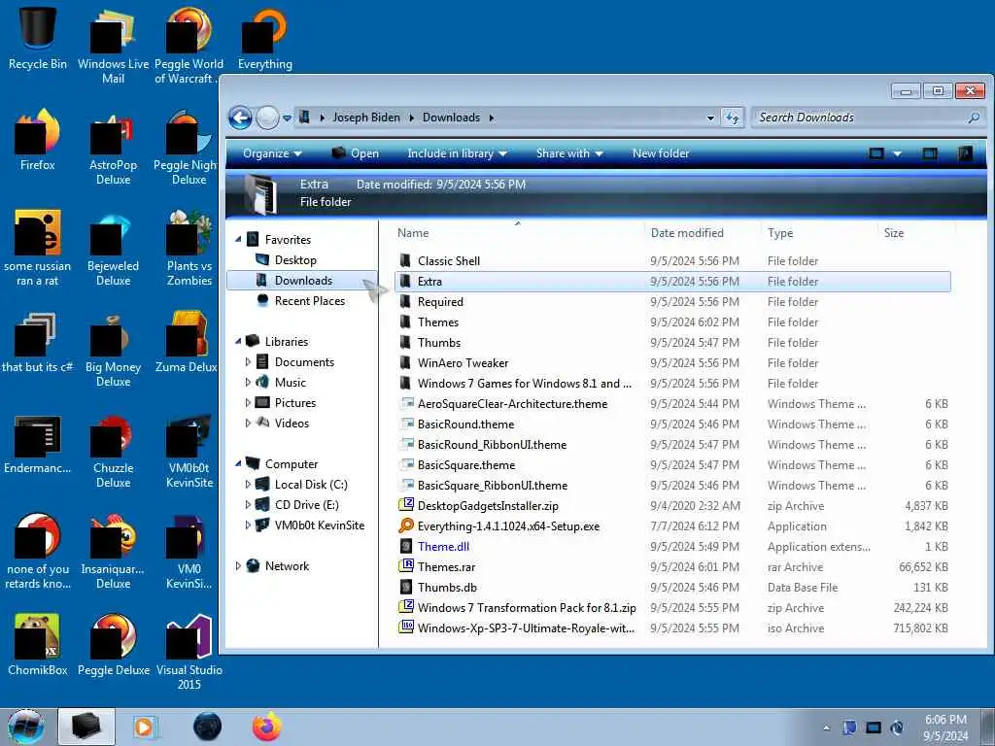Select the Classic Shell folder
Image resolution: width=995 pixels, height=746 pixels.
(449, 260)
